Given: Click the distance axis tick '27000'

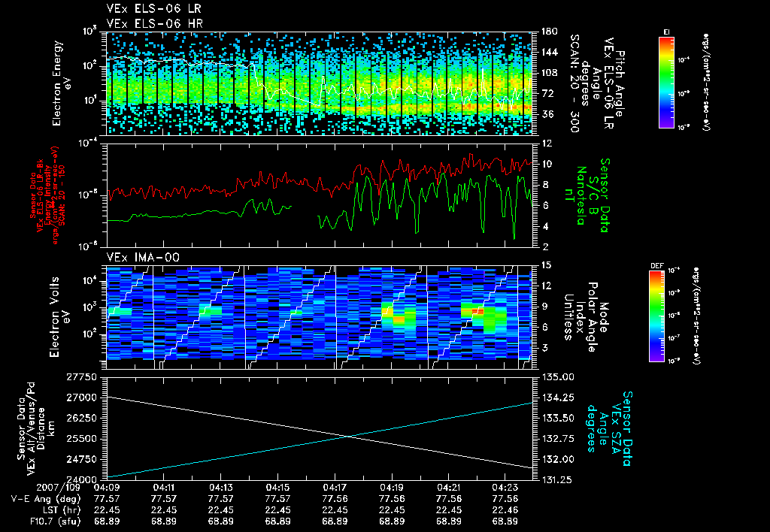Looking at the screenshot, I should pyautogui.click(x=81, y=397).
